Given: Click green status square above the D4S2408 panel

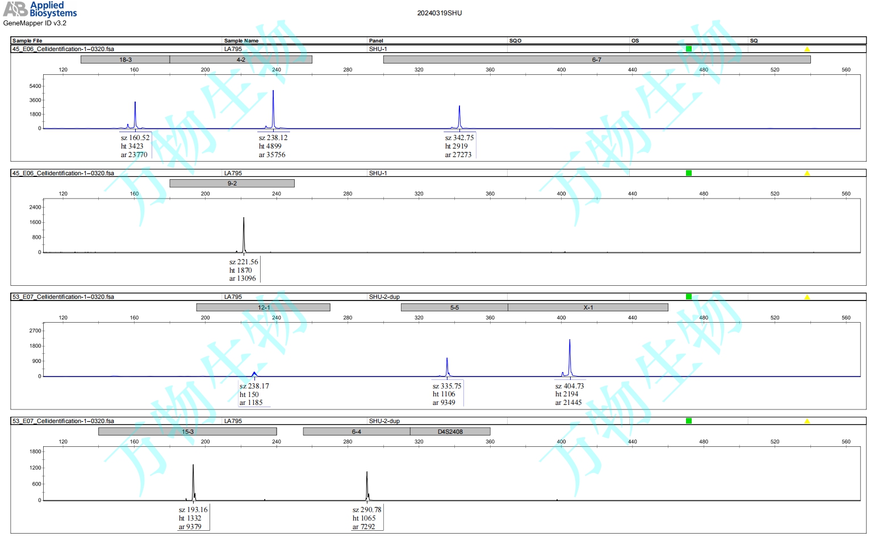Looking at the screenshot, I should click(x=688, y=421).
